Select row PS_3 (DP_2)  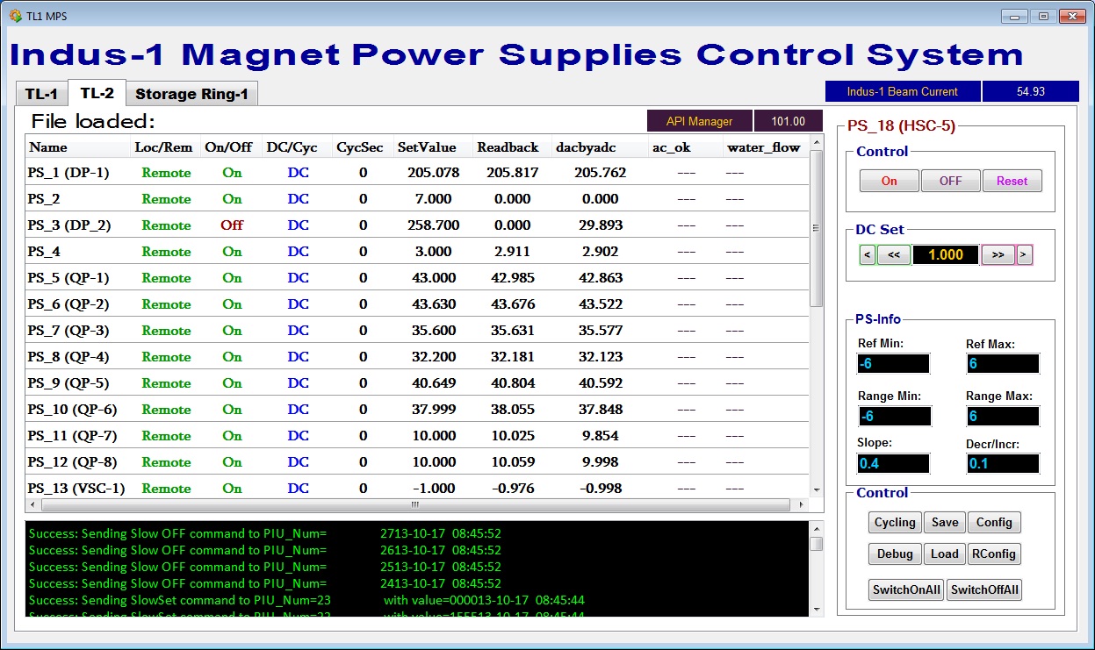click(417, 225)
